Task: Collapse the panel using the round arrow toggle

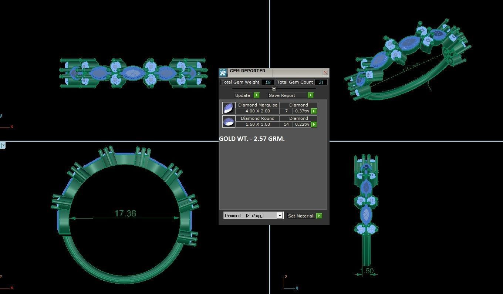Action: (274, 89)
